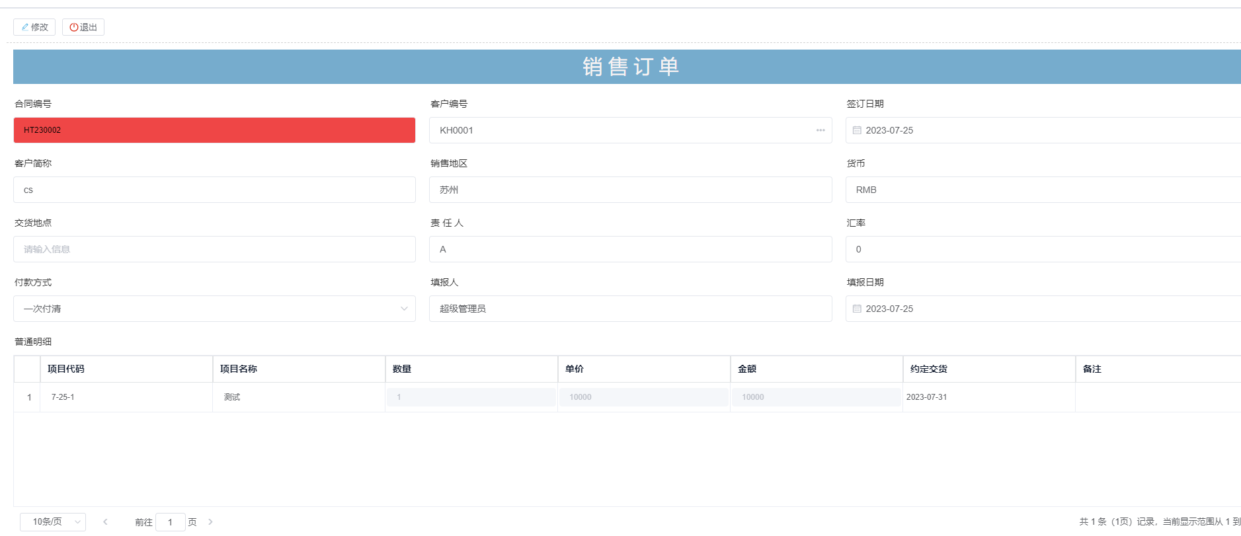The image size is (1241, 536).
Task: Click the 客户简称 field containing cs
Action: (214, 190)
